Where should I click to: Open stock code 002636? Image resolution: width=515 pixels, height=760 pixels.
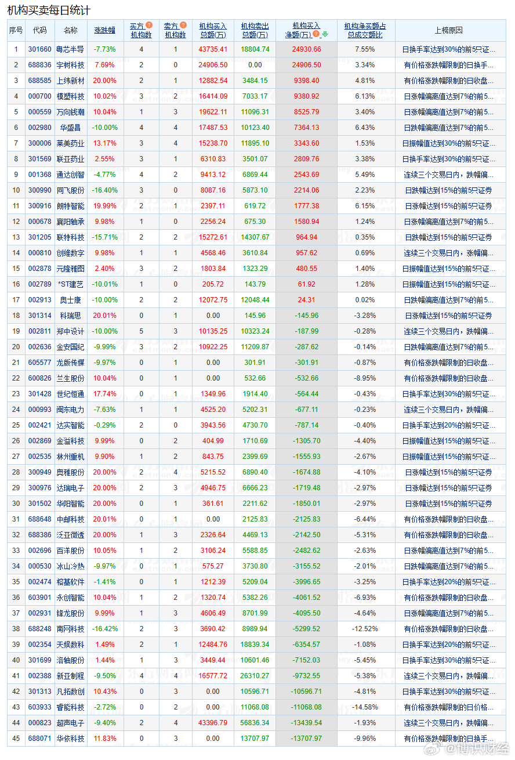(40, 347)
